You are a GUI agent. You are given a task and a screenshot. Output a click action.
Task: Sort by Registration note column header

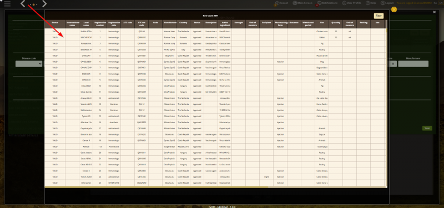[114, 24]
